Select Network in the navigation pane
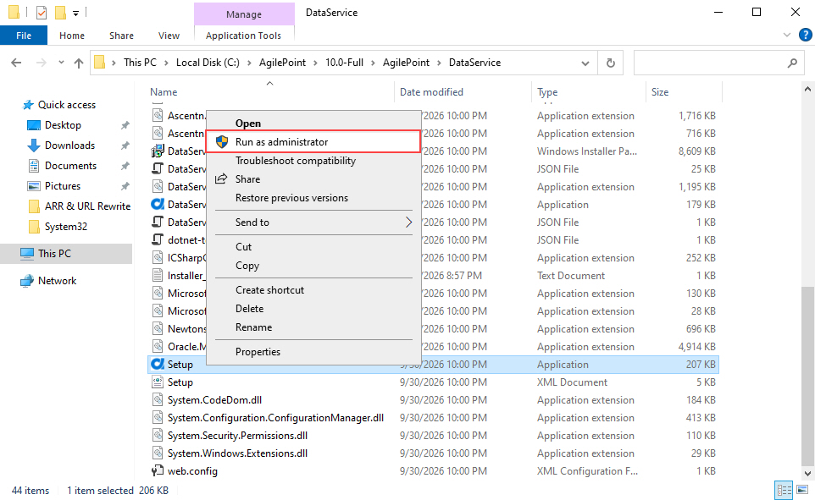 click(57, 280)
